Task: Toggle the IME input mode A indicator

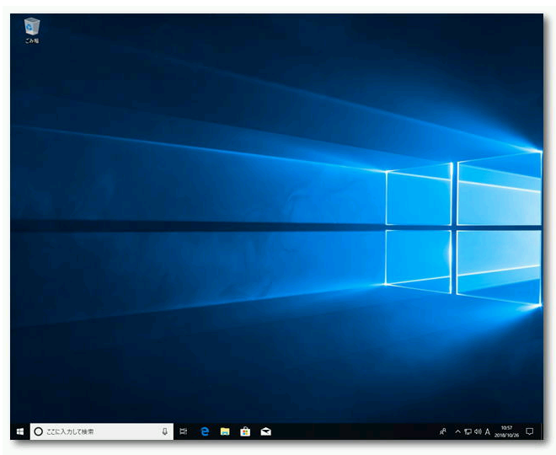Action: [487, 431]
